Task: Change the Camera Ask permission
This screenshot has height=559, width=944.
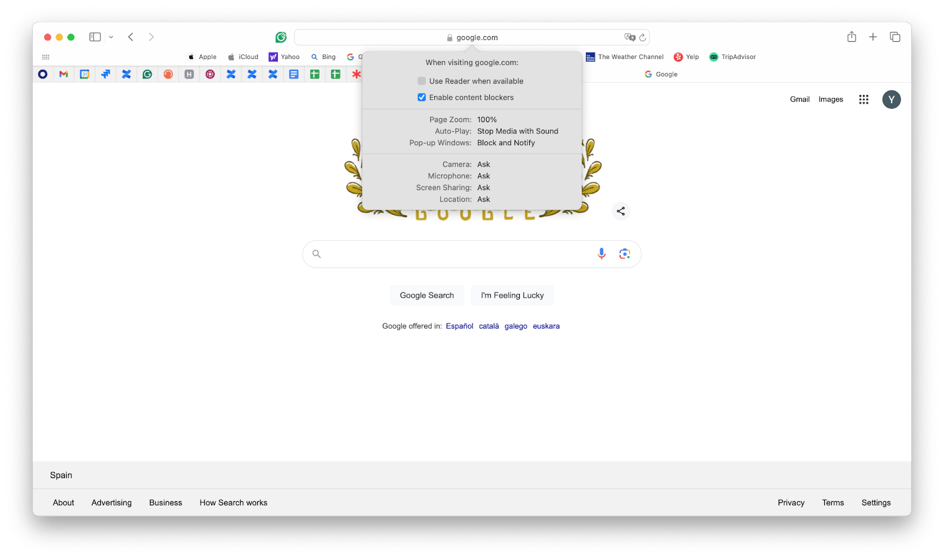Action: [x=484, y=164]
